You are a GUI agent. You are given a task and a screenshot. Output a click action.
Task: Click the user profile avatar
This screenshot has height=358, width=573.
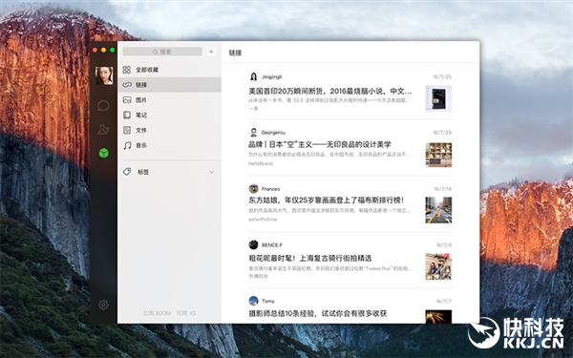[104, 75]
